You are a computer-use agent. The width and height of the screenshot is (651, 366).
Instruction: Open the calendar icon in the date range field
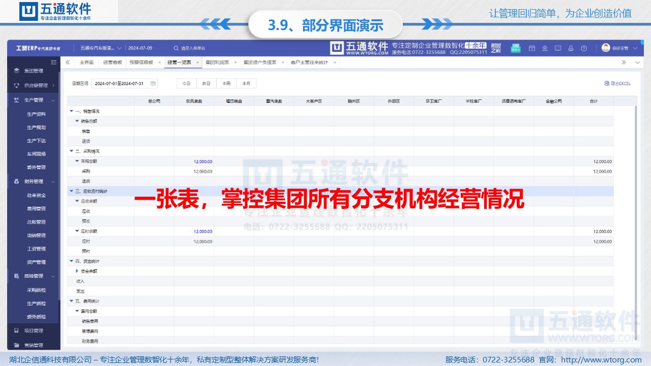click(153, 83)
